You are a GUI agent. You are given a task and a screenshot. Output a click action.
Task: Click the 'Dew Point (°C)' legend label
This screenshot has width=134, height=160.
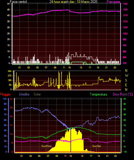point(123,94)
